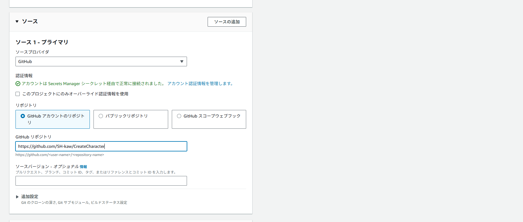Click the プルリクエスト、ブランチ hint text
This screenshot has height=222, width=523.
(x=96, y=172)
